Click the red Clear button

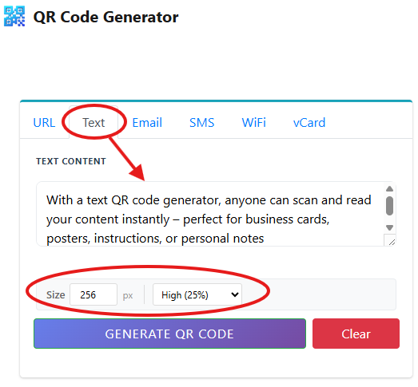click(356, 334)
